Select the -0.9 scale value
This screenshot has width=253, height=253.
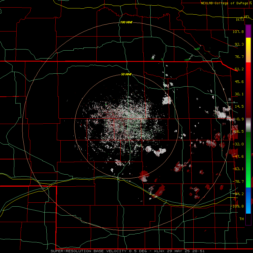tap(239, 119)
